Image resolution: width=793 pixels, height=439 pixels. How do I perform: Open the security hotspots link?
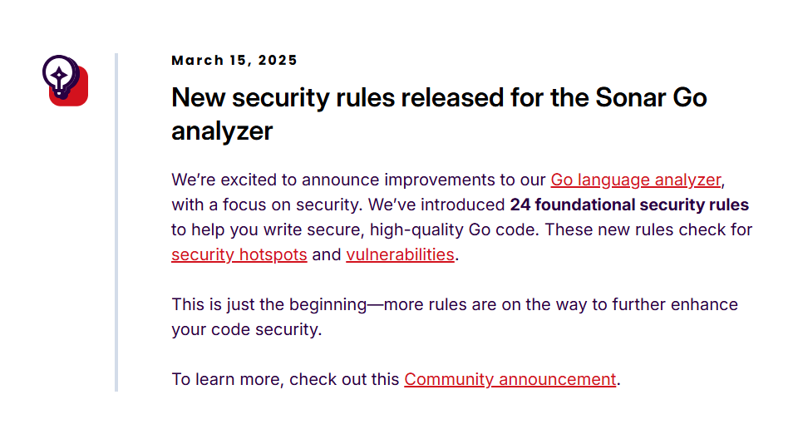239,254
